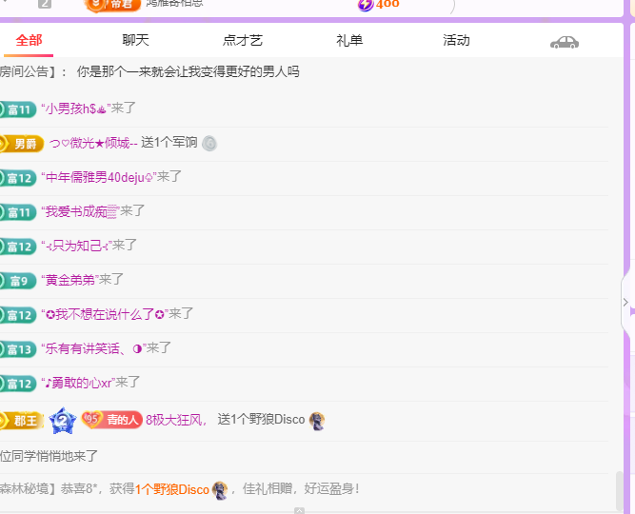Click the military medal gift icon
The image size is (635, 514).
point(209,143)
